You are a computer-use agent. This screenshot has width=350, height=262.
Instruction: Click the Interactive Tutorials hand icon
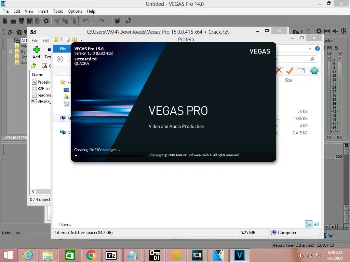coord(118,21)
